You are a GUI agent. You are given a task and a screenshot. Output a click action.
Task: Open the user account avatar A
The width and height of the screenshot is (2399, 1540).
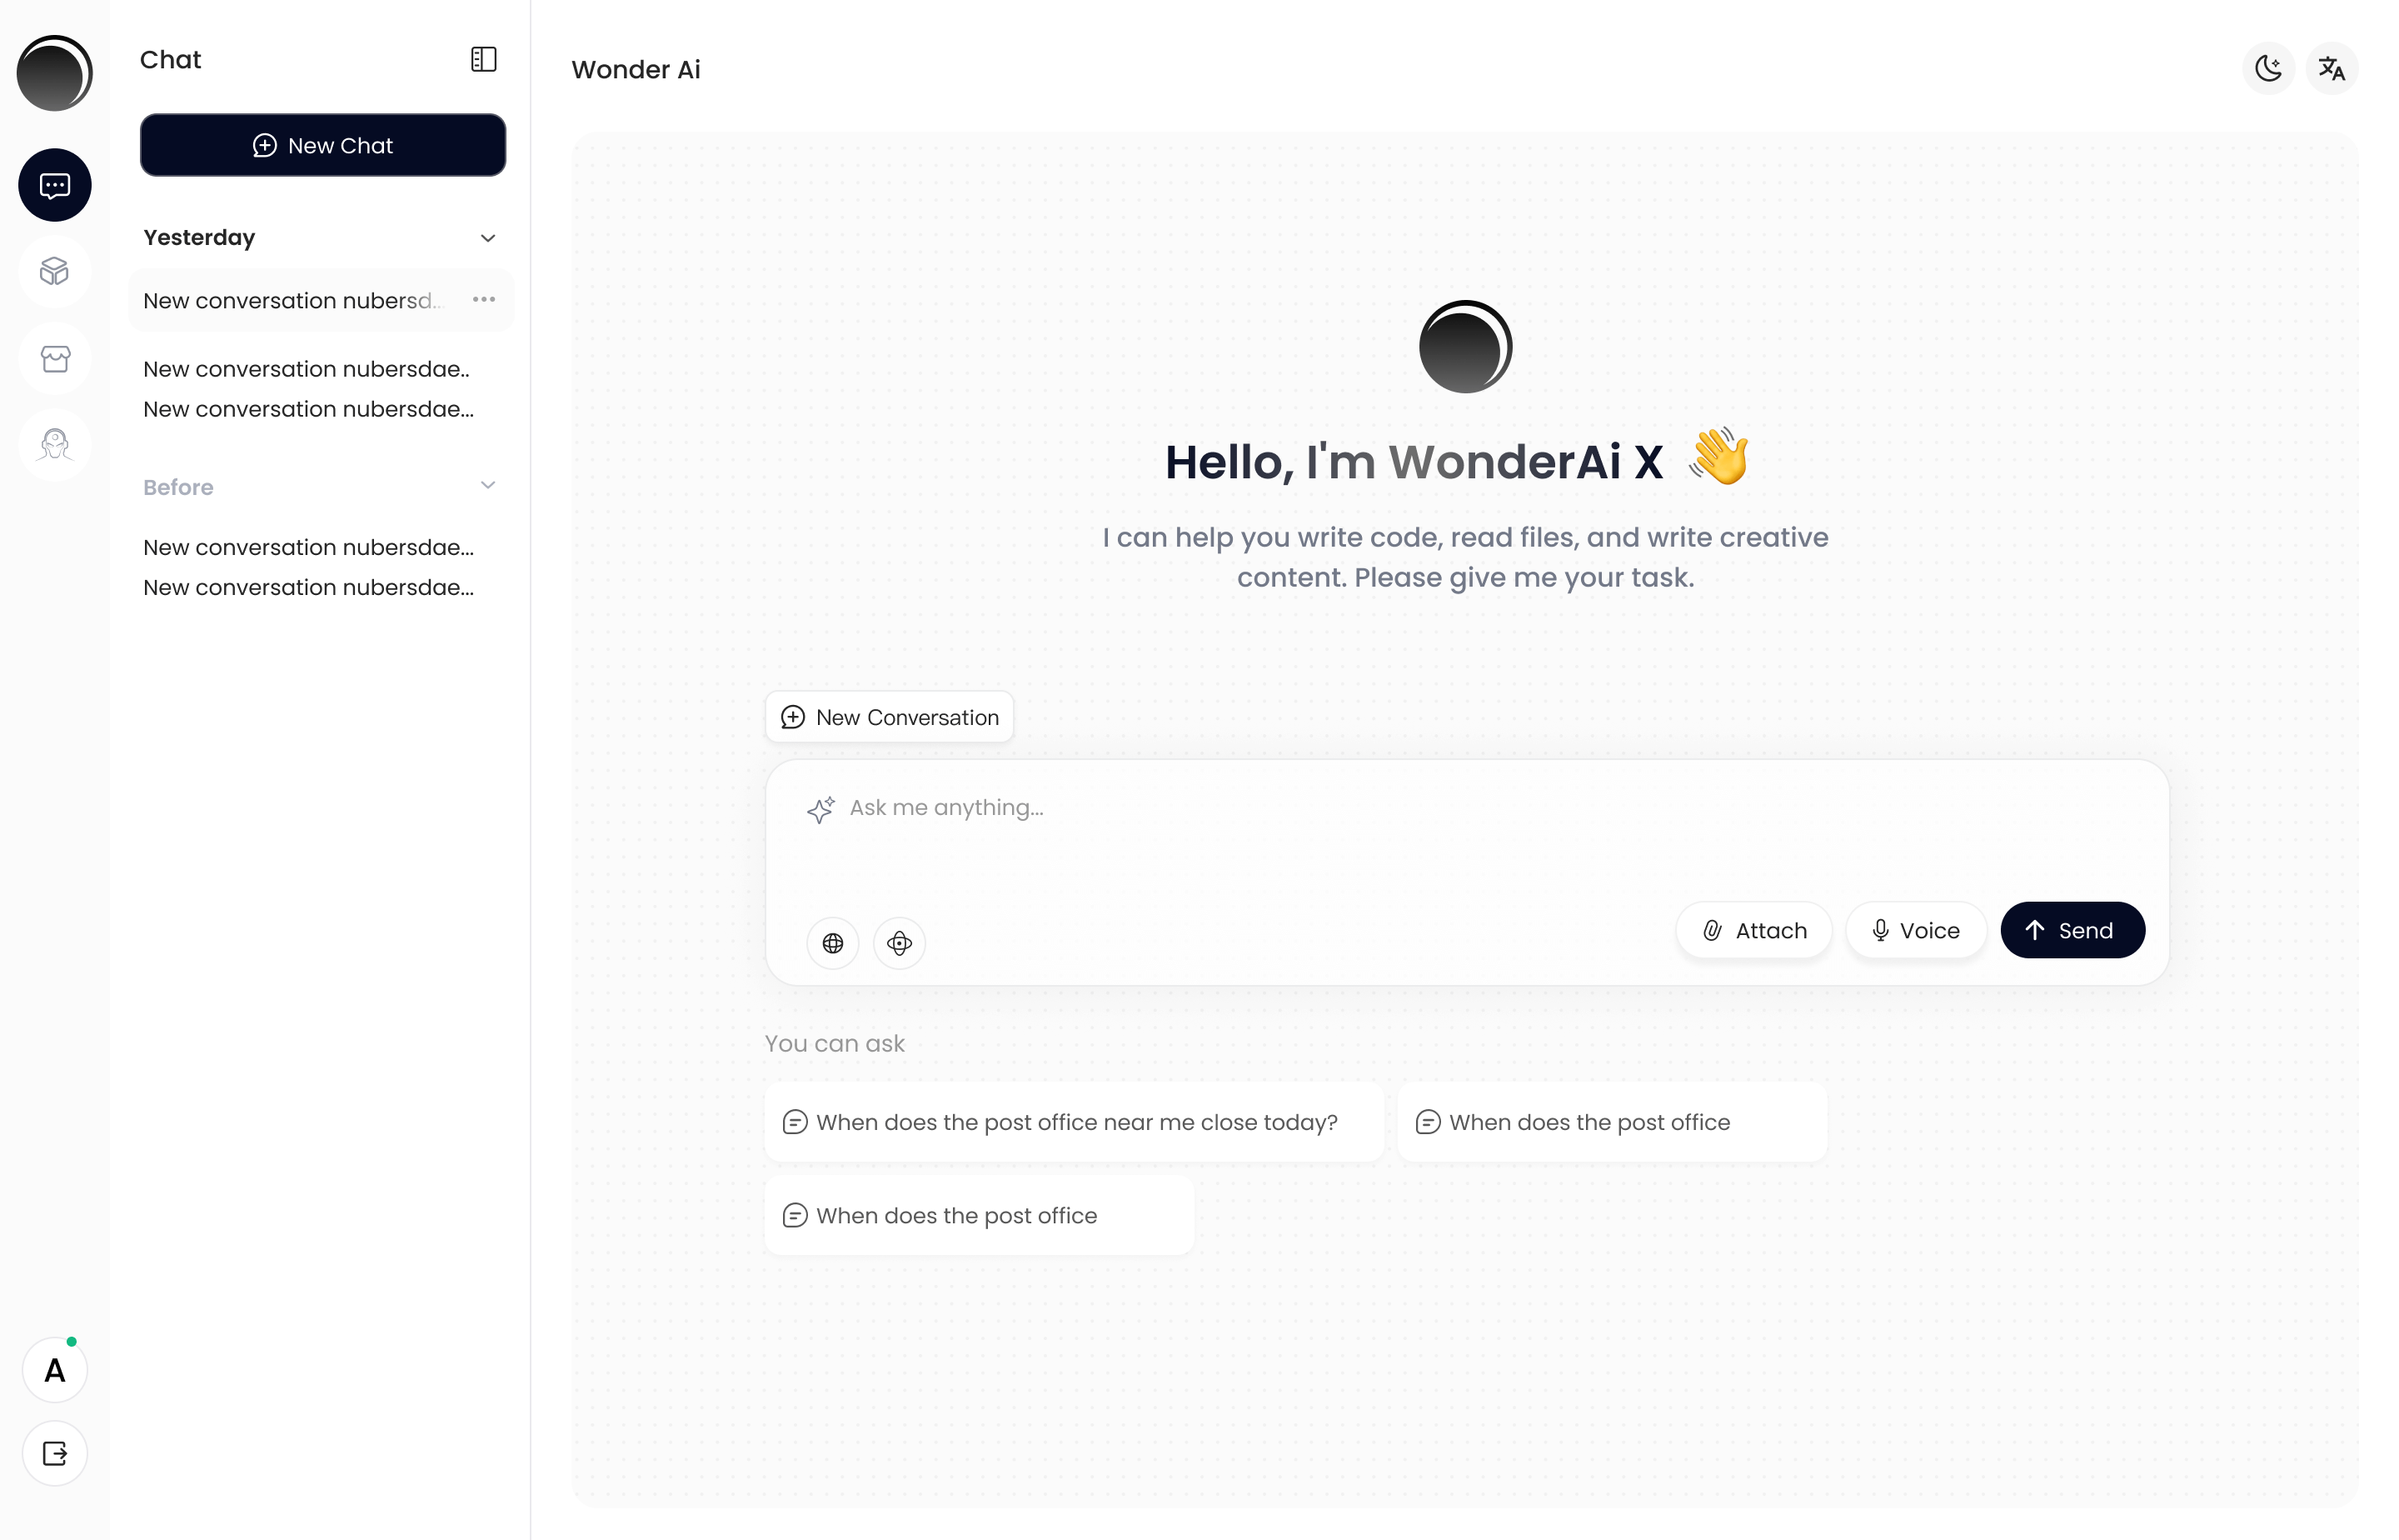point(54,1370)
